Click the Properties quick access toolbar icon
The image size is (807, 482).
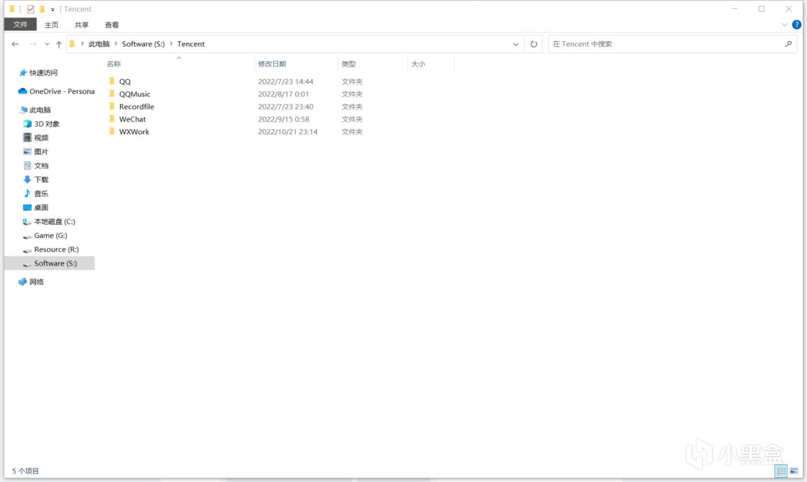tap(30, 9)
